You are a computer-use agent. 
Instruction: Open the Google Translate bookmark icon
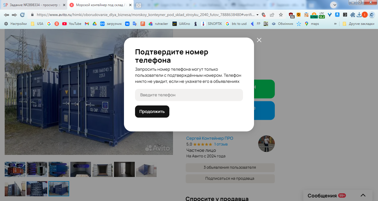click(135, 24)
